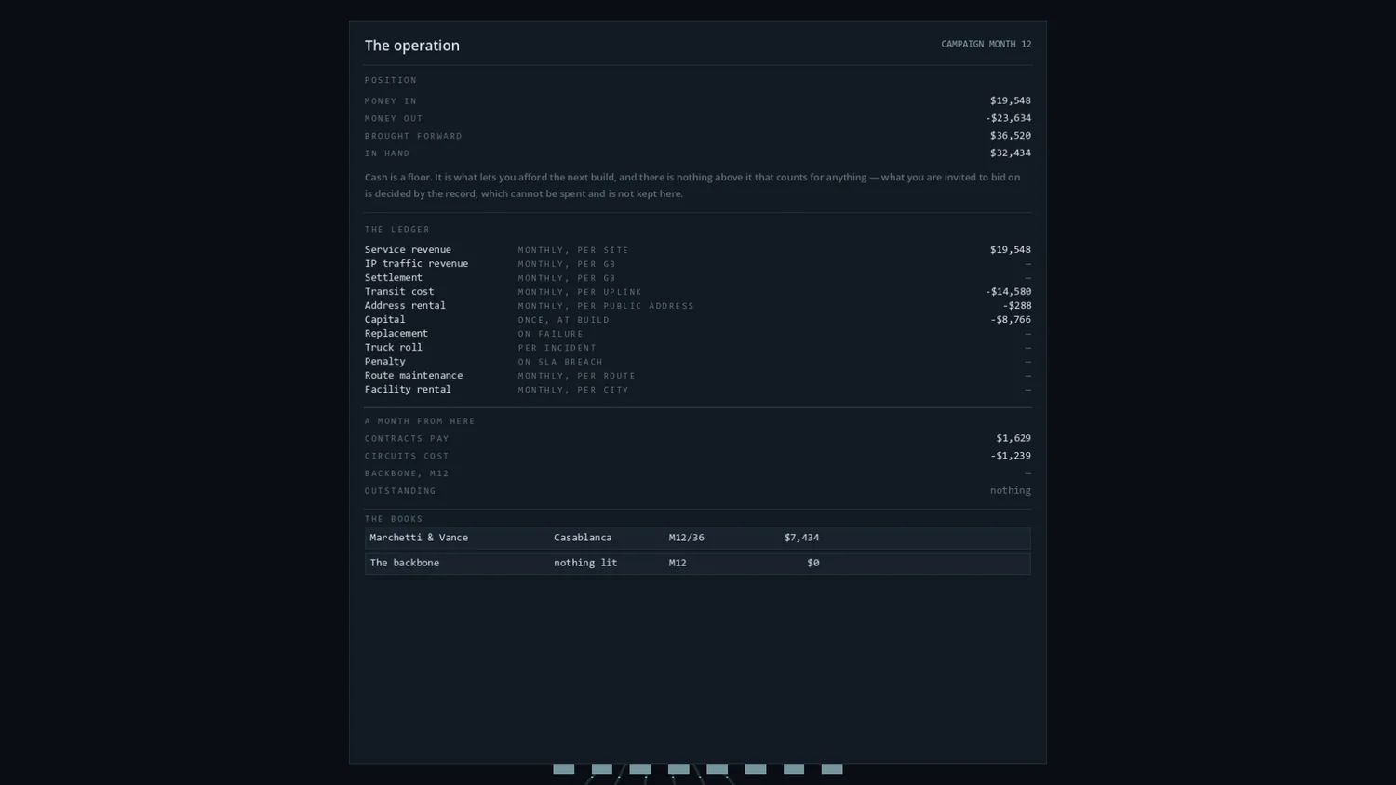Select The backbone row in the books
The height and width of the screenshot is (785, 1396).
697,563
